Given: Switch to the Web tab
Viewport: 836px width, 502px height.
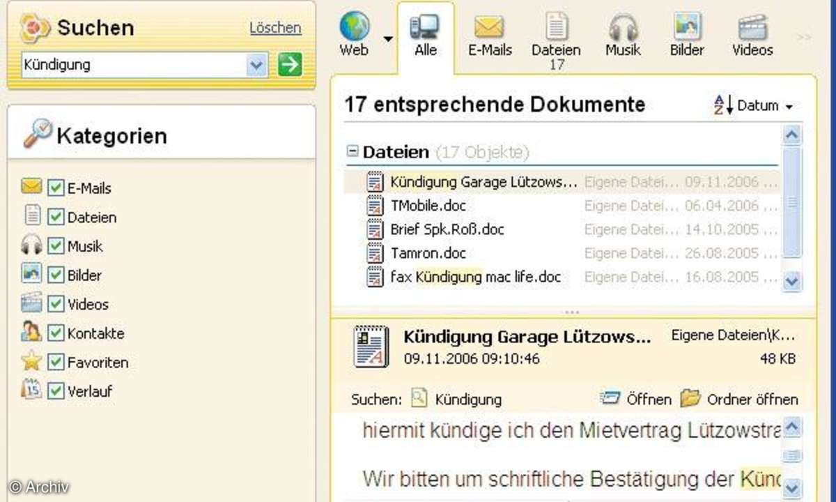Looking at the screenshot, I should point(354,34).
